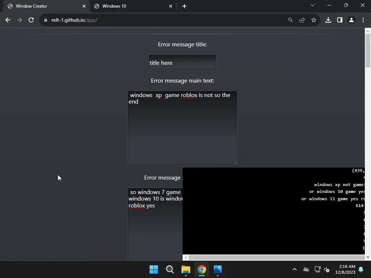Screen dimensions: 371x278
Task: Click the cloud sync tray icon
Action: (x=306, y=269)
